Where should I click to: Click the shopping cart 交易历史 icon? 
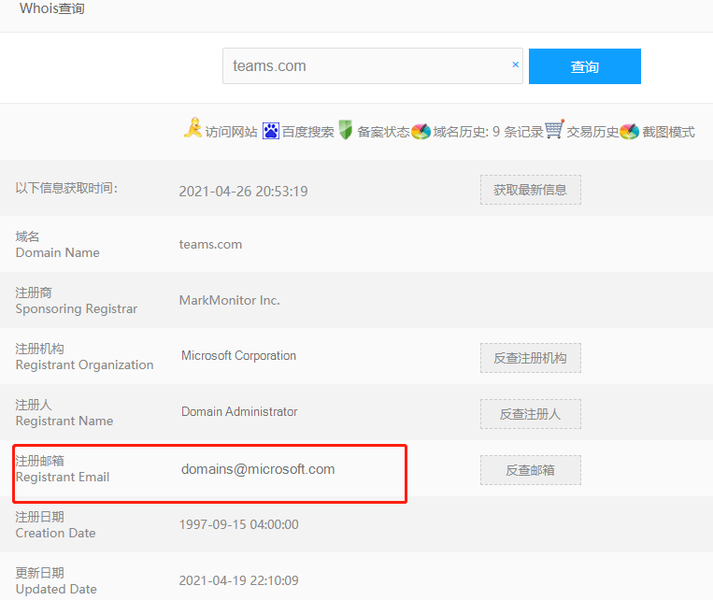coord(554,129)
